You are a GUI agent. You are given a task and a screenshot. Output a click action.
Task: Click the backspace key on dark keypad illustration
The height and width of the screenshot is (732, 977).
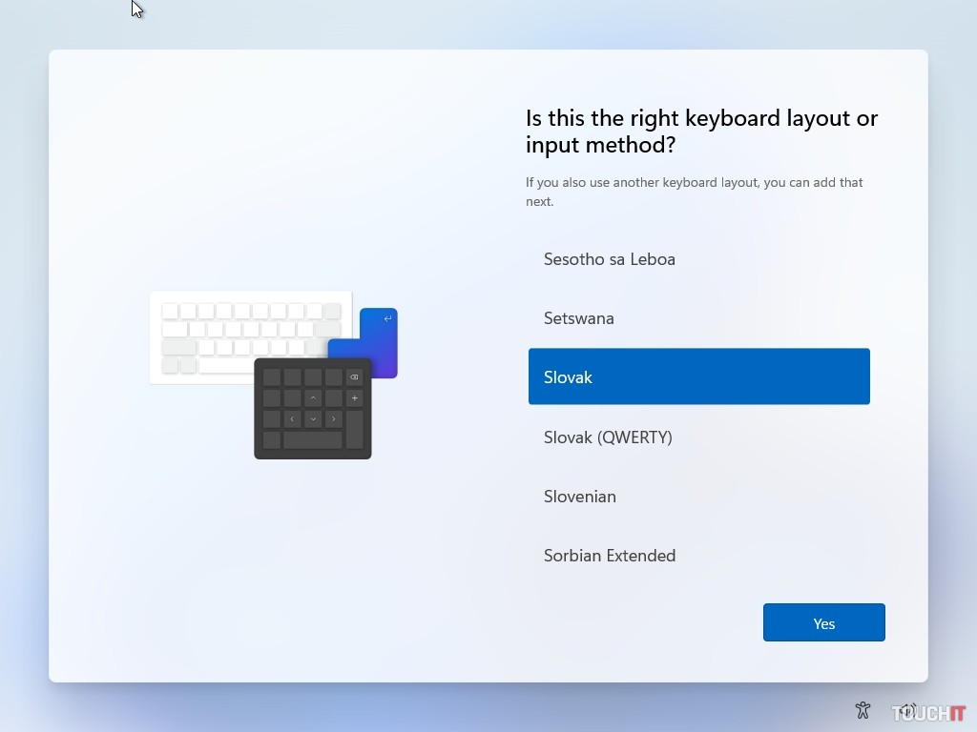[355, 377]
